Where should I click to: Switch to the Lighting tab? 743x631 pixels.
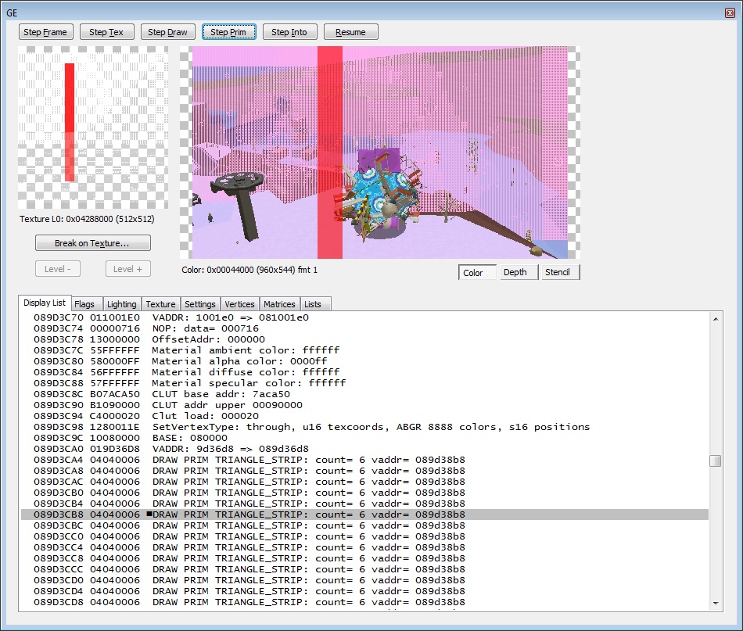121,304
